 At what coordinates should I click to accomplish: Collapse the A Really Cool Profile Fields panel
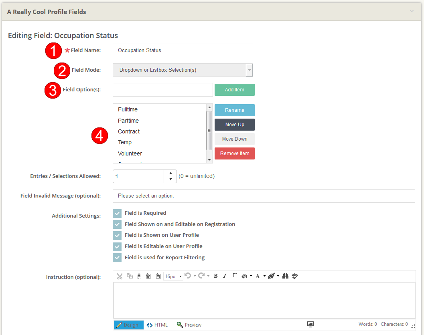[x=412, y=11]
